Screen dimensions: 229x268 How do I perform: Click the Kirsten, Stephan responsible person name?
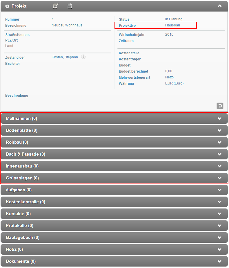point(65,57)
